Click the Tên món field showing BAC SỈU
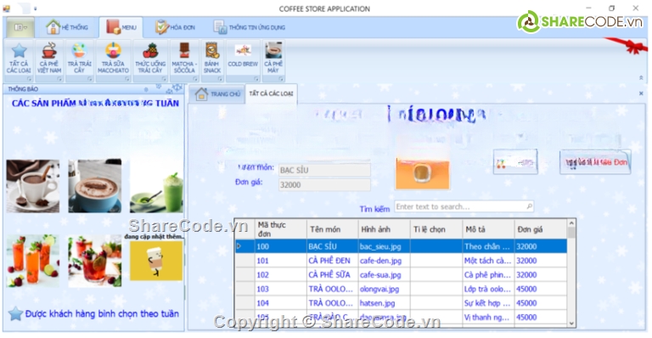Image resolution: width=652 pixels, height=338 pixels. click(x=324, y=170)
